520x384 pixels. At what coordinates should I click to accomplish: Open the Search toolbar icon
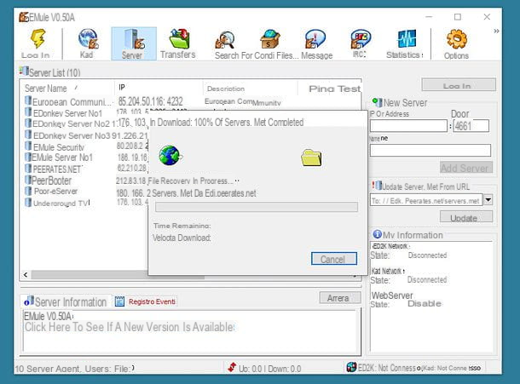[224, 40]
